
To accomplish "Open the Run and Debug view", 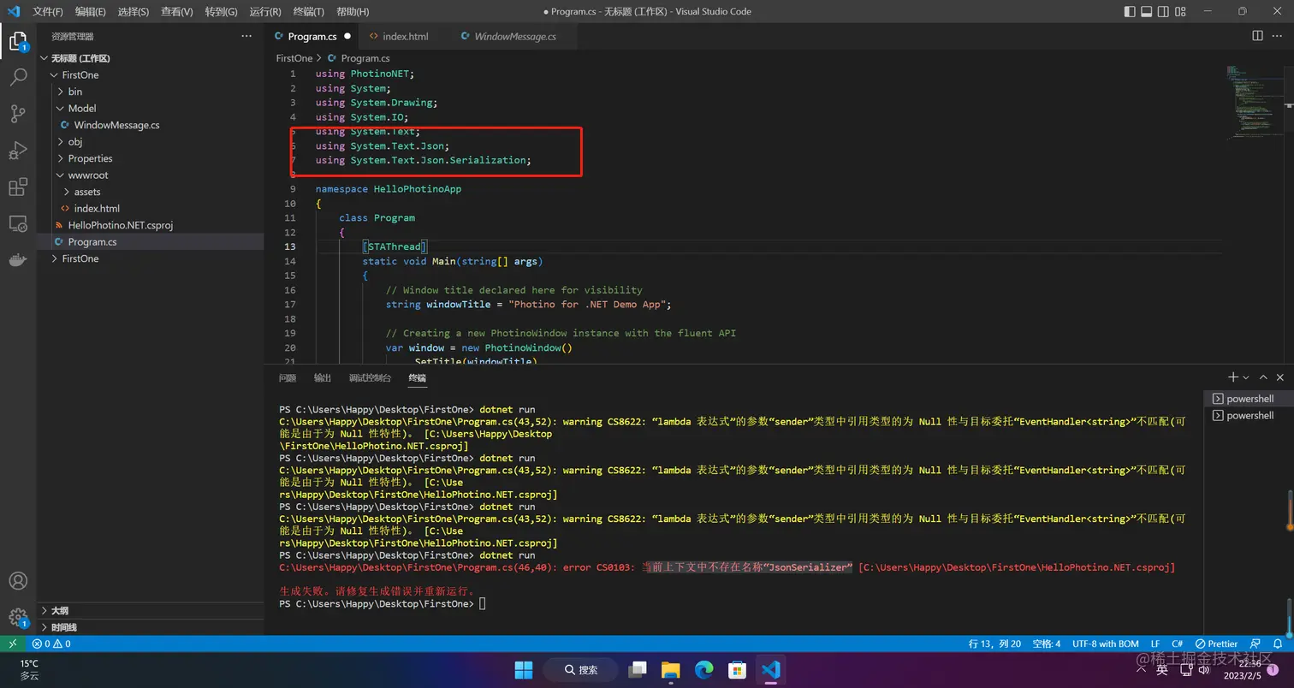I will pyautogui.click(x=18, y=151).
